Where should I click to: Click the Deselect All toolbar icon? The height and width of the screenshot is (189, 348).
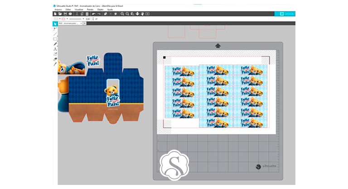(x=116, y=14)
